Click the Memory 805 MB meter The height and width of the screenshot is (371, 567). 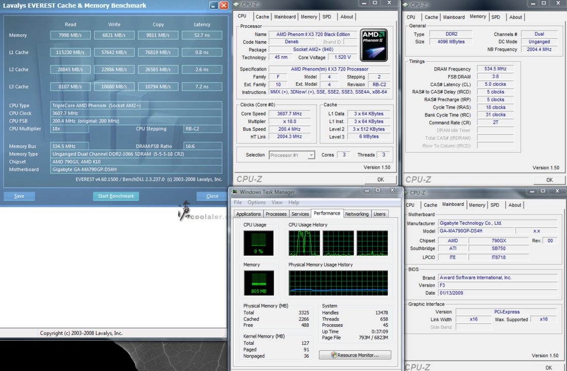click(259, 284)
